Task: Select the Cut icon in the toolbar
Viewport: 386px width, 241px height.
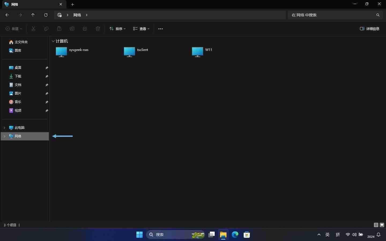Action: point(33,29)
